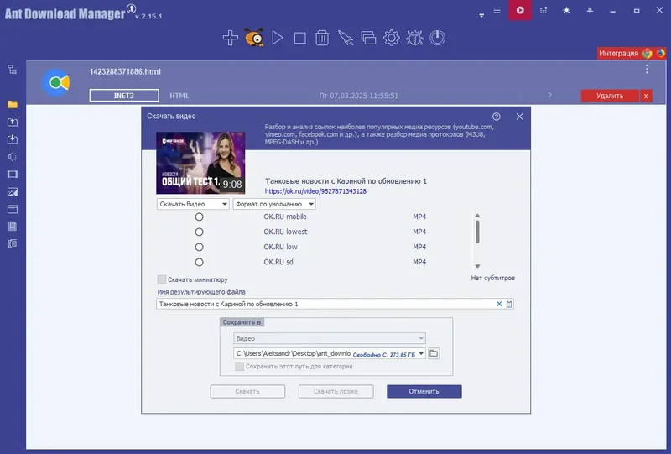671x454 pixels.
Task: Select the OK.RU low radio button
Action: [x=199, y=247]
